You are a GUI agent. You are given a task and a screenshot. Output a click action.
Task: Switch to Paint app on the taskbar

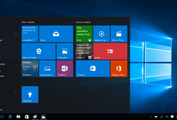(35, 117)
